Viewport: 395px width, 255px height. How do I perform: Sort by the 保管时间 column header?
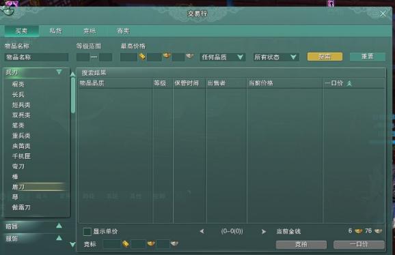click(187, 83)
